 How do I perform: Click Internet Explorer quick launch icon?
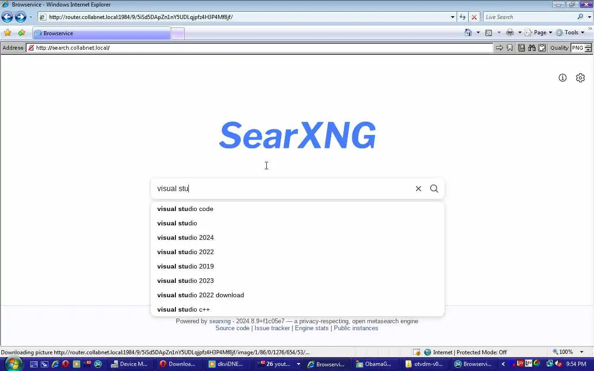[x=55, y=364]
